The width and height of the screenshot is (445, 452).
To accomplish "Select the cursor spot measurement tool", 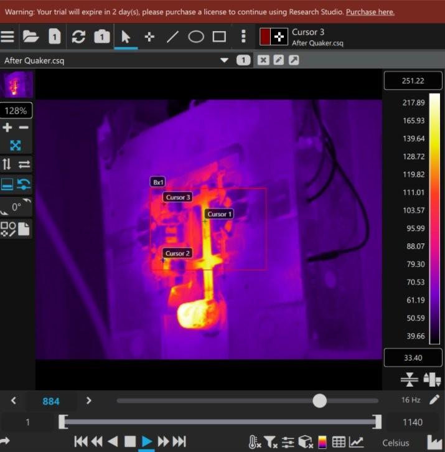I will (x=149, y=37).
